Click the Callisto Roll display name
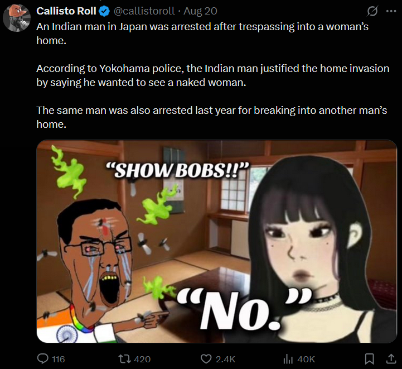The width and height of the screenshot is (402, 369). (x=66, y=11)
